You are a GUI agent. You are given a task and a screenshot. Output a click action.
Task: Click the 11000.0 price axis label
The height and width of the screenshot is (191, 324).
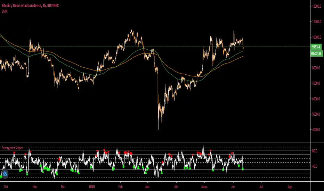pos(317,22)
